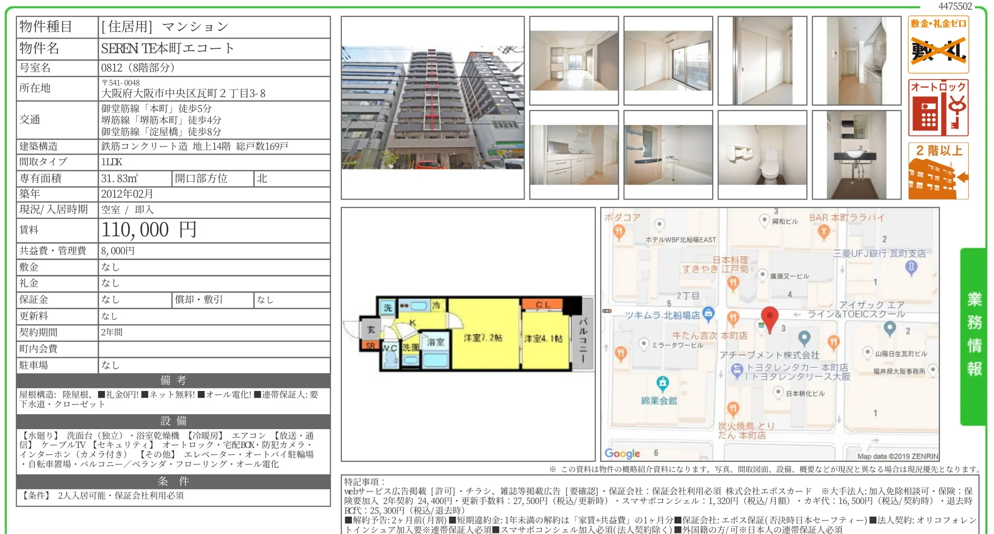Open the bathroom shower thumbnail photo
Image resolution: width=994 pixels, height=534 pixels.
pyautogui.click(x=668, y=155)
